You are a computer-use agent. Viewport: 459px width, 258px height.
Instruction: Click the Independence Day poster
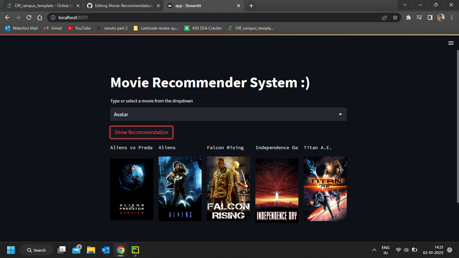(277, 191)
